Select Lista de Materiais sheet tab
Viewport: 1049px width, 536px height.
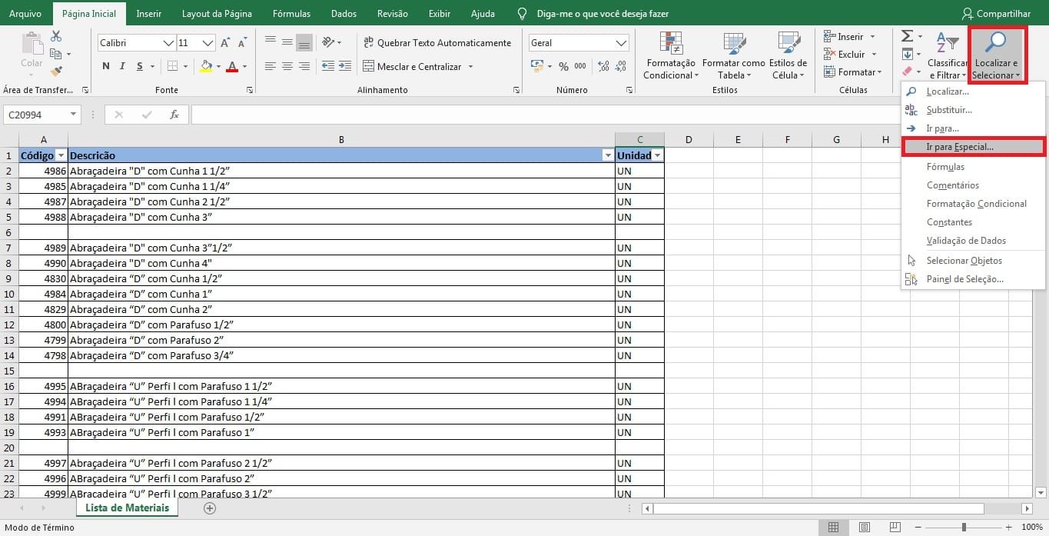pos(127,508)
